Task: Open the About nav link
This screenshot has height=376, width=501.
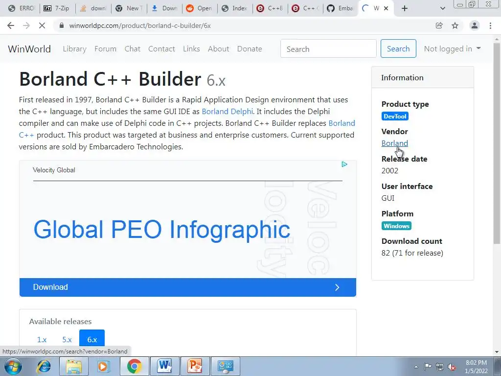Action: [219, 49]
